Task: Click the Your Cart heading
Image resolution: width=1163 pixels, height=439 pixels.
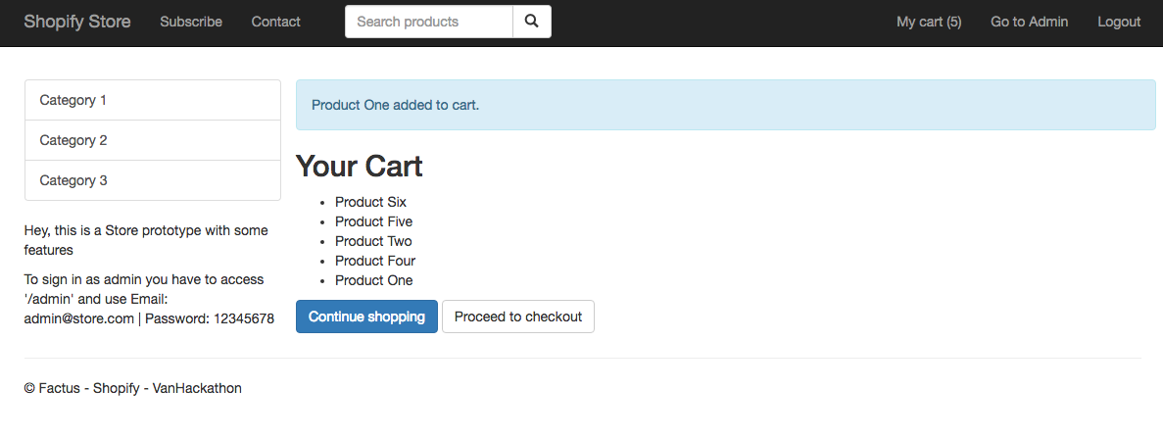Action: pyautogui.click(x=359, y=166)
